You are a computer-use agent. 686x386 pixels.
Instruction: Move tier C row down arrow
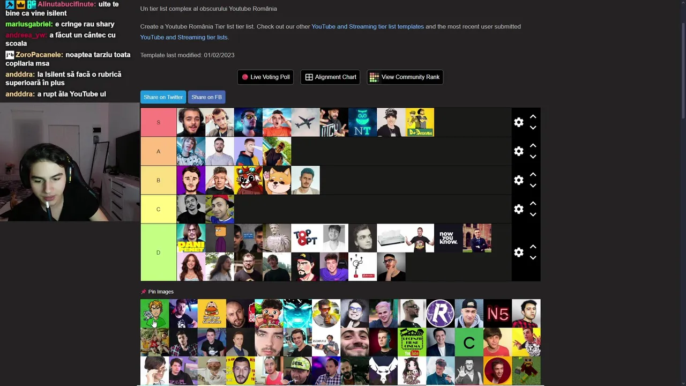click(x=533, y=214)
